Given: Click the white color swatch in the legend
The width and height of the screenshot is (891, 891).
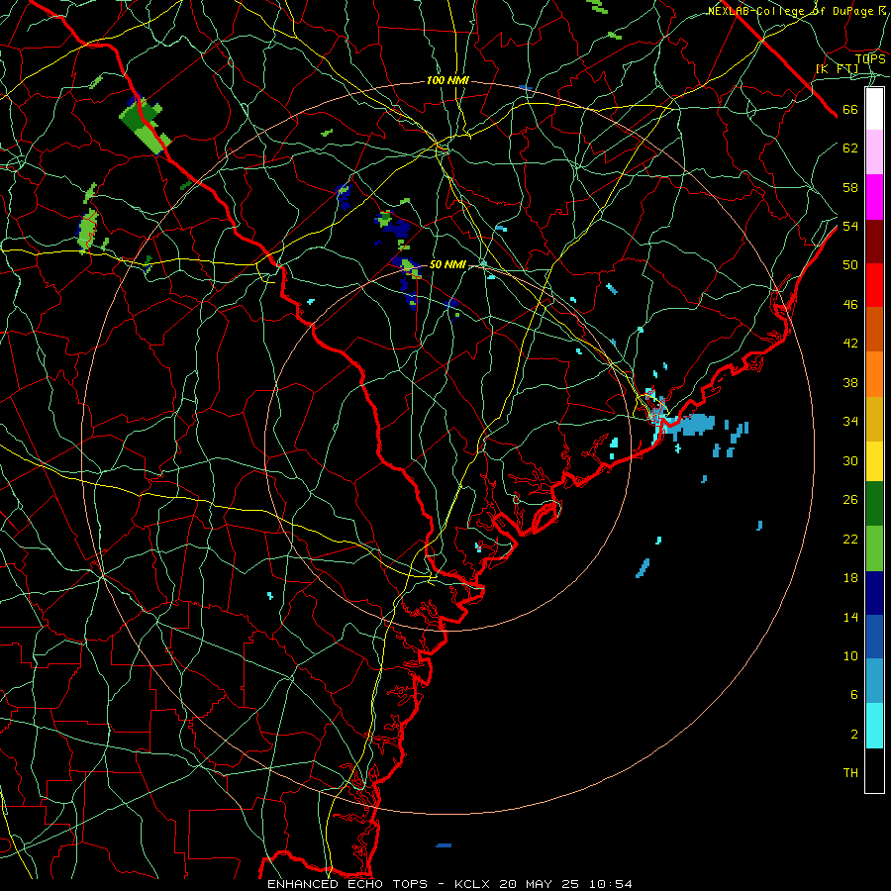Looking at the screenshot, I should (x=874, y=109).
